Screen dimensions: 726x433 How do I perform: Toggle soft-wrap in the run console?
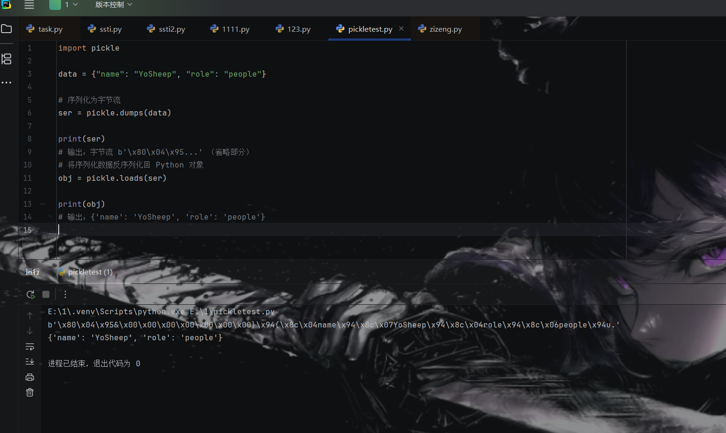[30, 346]
